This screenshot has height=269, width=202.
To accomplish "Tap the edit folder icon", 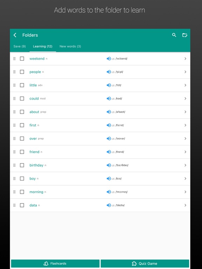I will pyautogui.click(x=185, y=35).
